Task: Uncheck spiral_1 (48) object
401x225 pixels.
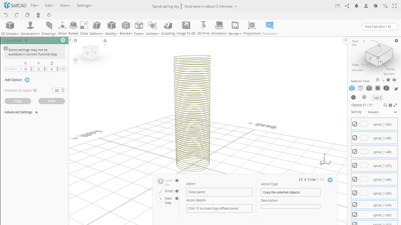Action: (x=355, y=151)
